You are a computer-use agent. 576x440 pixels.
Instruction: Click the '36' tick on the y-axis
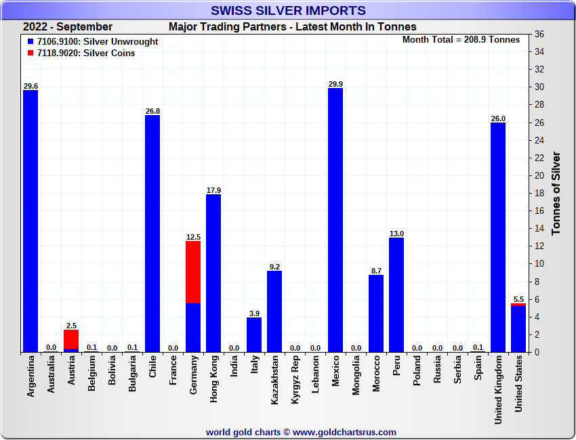pos(539,34)
